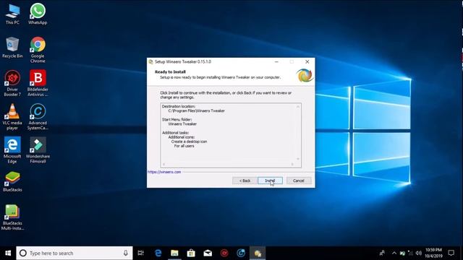Screen dimensions: 463x260
Task: Select BlueStacks Multi-Instance desktop icon
Action: 12,217
